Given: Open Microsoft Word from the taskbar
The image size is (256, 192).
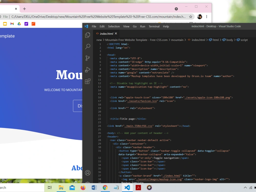Looking at the screenshot, I should (x=94, y=188).
